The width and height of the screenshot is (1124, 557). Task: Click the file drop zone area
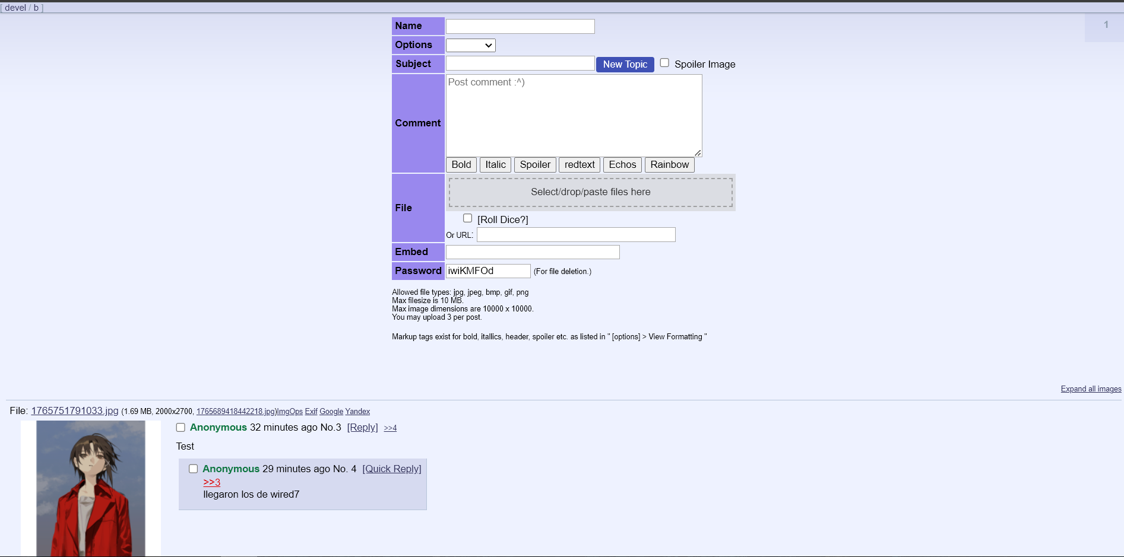click(590, 192)
